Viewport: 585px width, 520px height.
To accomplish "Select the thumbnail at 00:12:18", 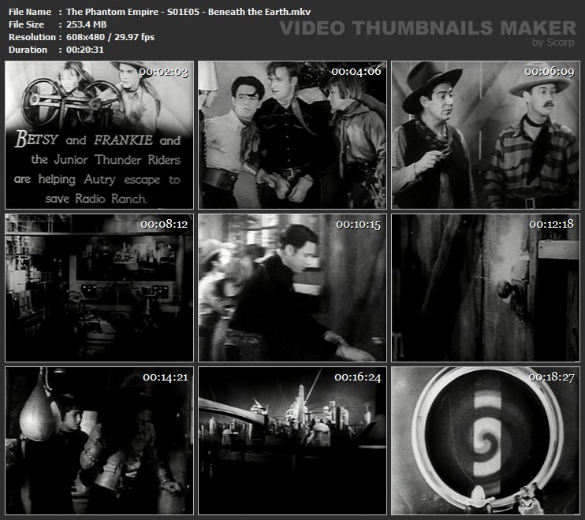I will [486, 288].
